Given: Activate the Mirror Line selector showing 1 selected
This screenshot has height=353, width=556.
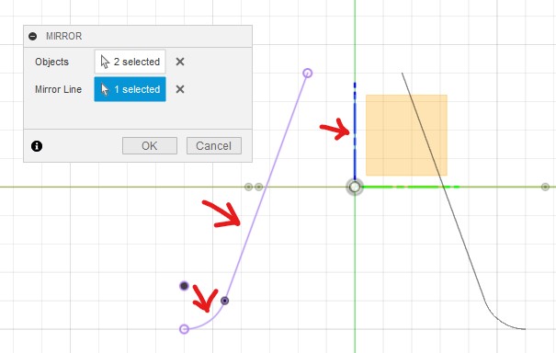Looking at the screenshot, I should (130, 89).
